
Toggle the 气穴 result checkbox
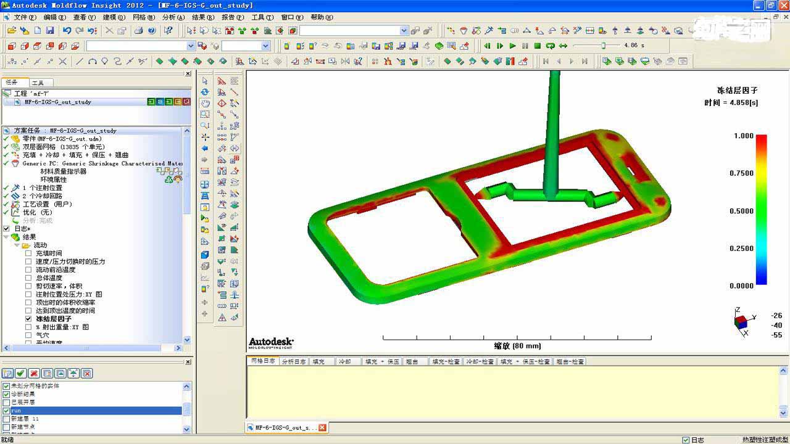click(28, 335)
